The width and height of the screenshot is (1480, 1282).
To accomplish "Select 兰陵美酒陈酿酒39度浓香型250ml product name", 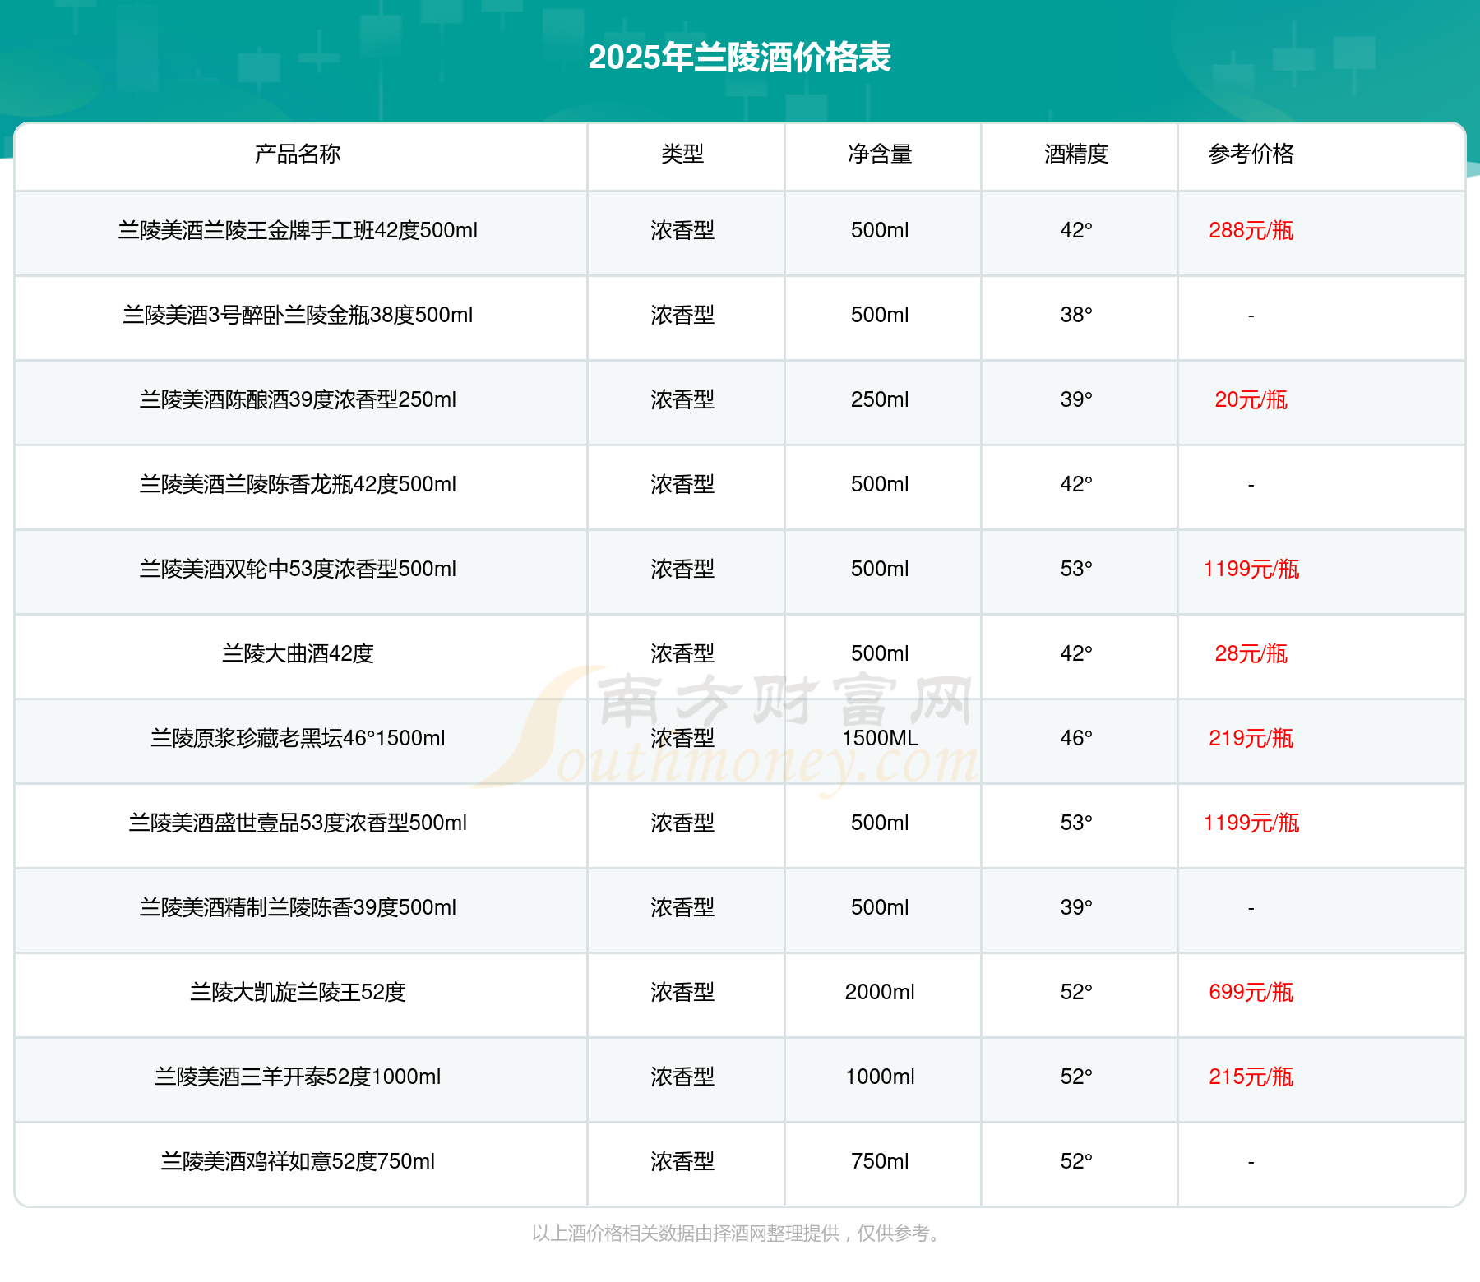I will 298,399.
